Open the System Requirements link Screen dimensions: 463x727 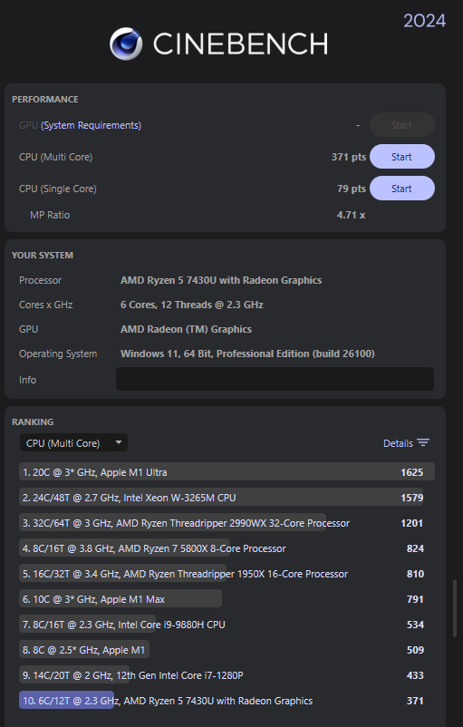coord(91,125)
